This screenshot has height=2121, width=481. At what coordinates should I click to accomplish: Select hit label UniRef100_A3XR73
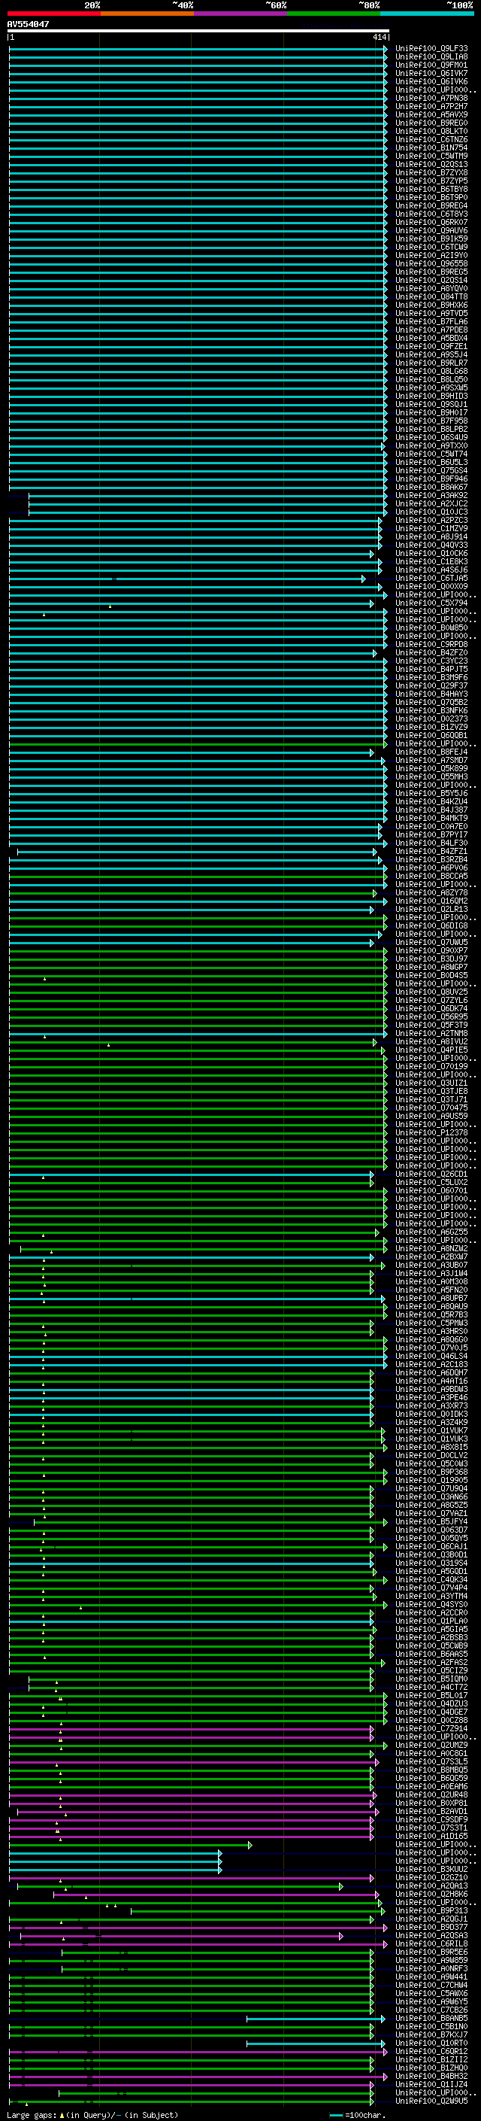point(431,1405)
